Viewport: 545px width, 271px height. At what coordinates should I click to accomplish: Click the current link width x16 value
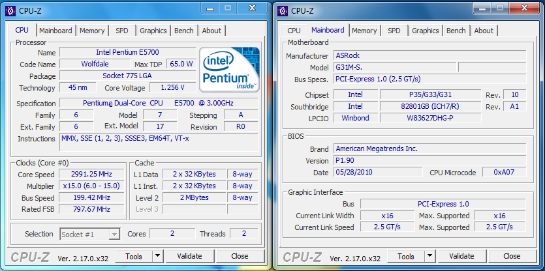pyautogui.click(x=387, y=216)
